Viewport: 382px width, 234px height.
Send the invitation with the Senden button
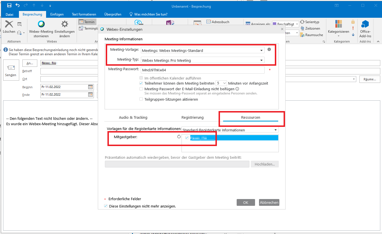coord(11,70)
